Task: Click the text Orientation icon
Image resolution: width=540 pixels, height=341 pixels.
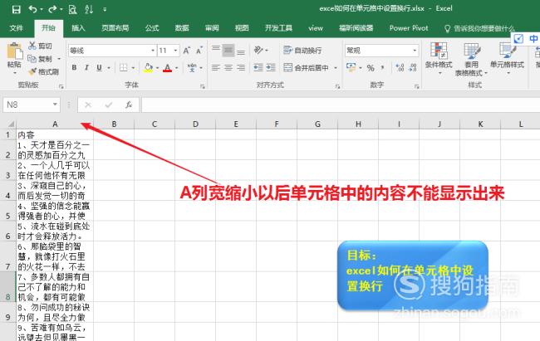Action: [x=258, y=51]
